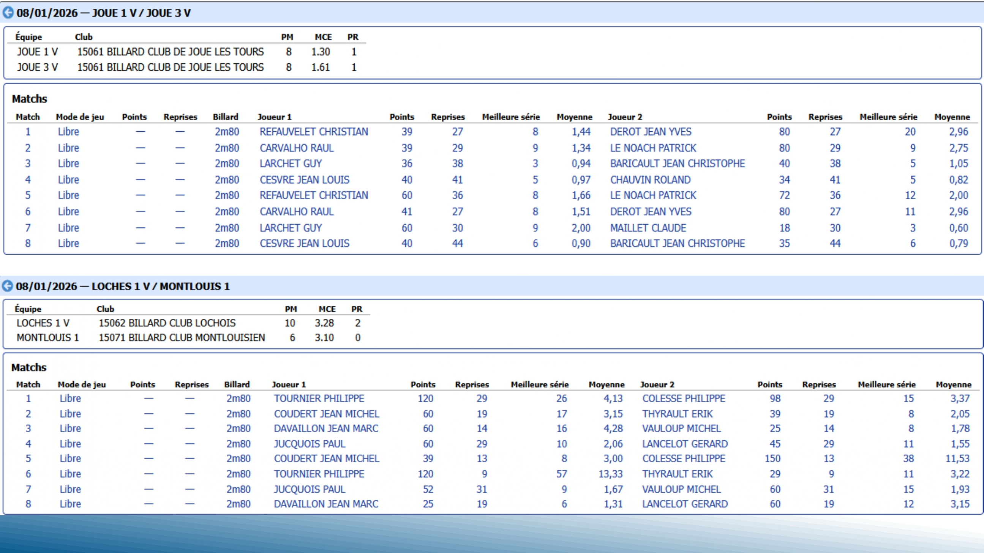Click the LOCHES 1 V team row
Image resolution: width=984 pixels, height=553 pixels.
(x=43, y=323)
